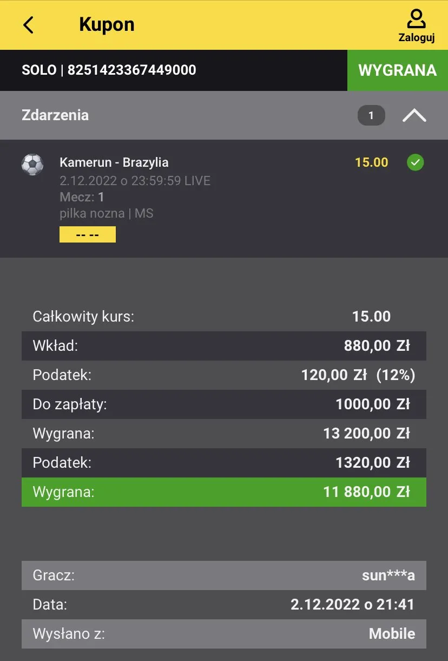This screenshot has width=448, height=661.
Task: Select the green final Wygrana row
Action: click(224, 492)
